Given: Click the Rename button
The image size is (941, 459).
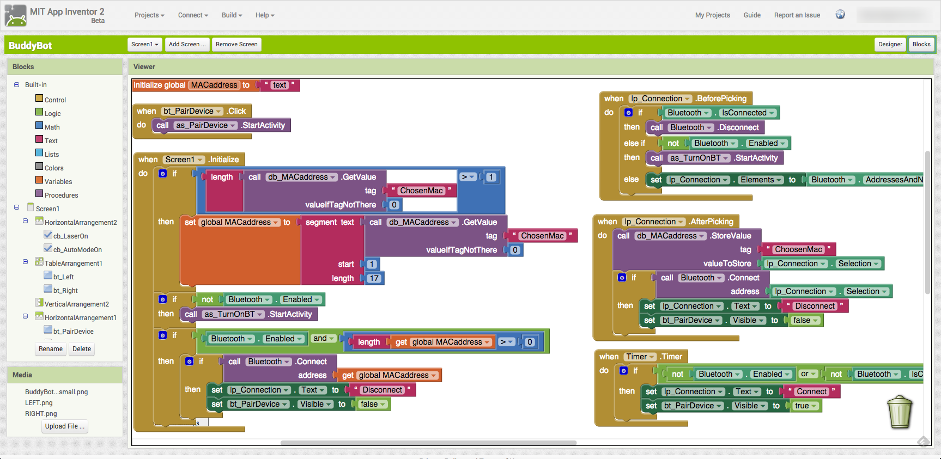Looking at the screenshot, I should click(51, 349).
